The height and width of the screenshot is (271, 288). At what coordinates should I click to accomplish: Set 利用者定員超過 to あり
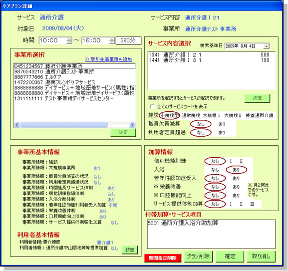[x=222, y=133]
